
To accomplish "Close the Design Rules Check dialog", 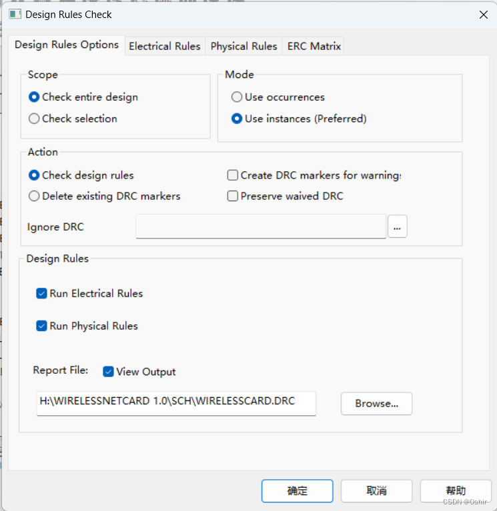I will [483, 14].
